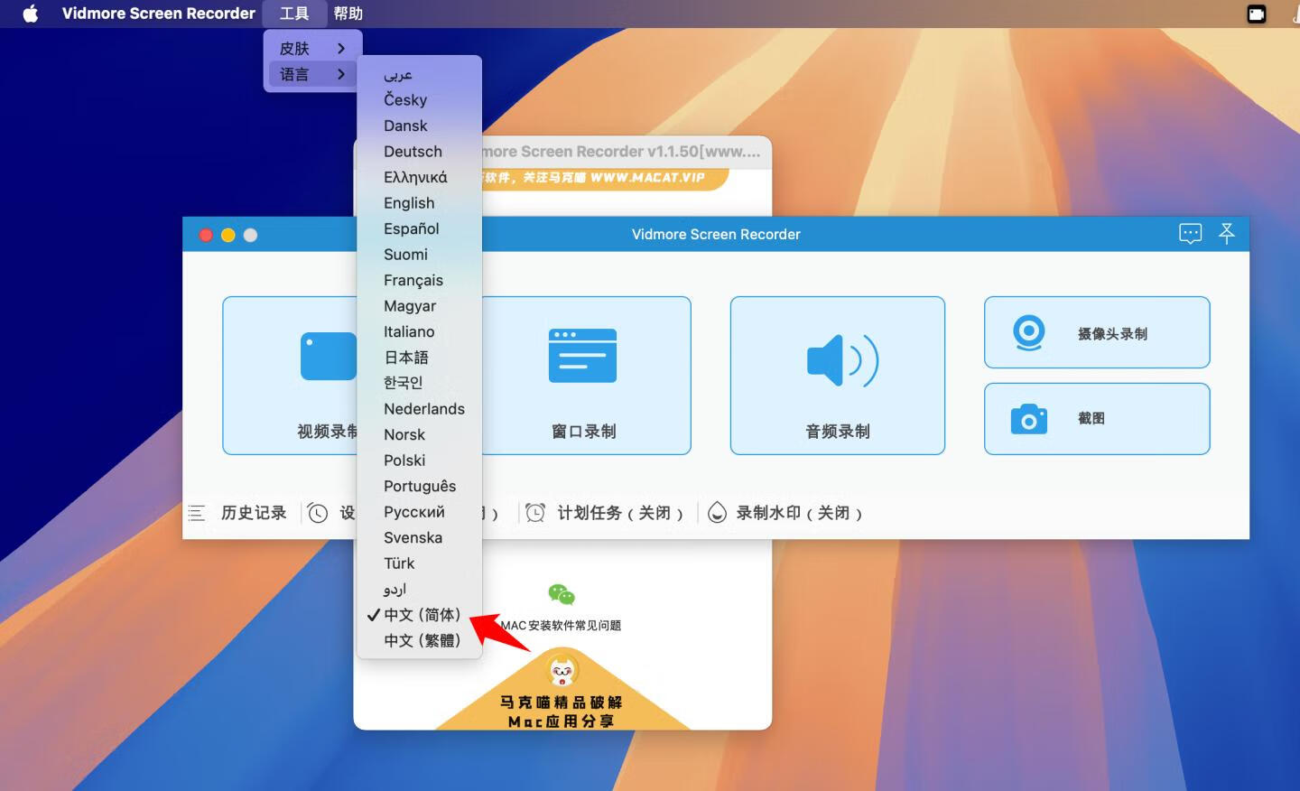Viewport: 1300px width, 791px height.
Task: Choose Nederlands from language list
Action: (x=419, y=409)
